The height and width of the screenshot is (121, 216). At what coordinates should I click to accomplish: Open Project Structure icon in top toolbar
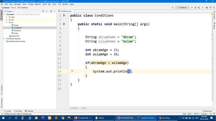tap(207, 7)
